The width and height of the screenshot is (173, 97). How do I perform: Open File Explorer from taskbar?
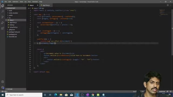[x=61, y=95]
